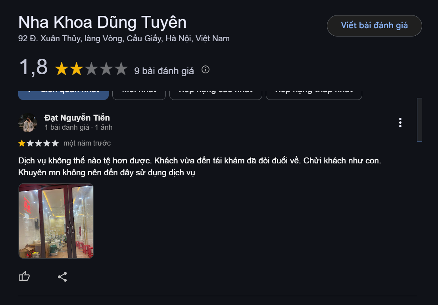Open Đạt Nguyễn Tiến's profile avatar

[x=28, y=123]
